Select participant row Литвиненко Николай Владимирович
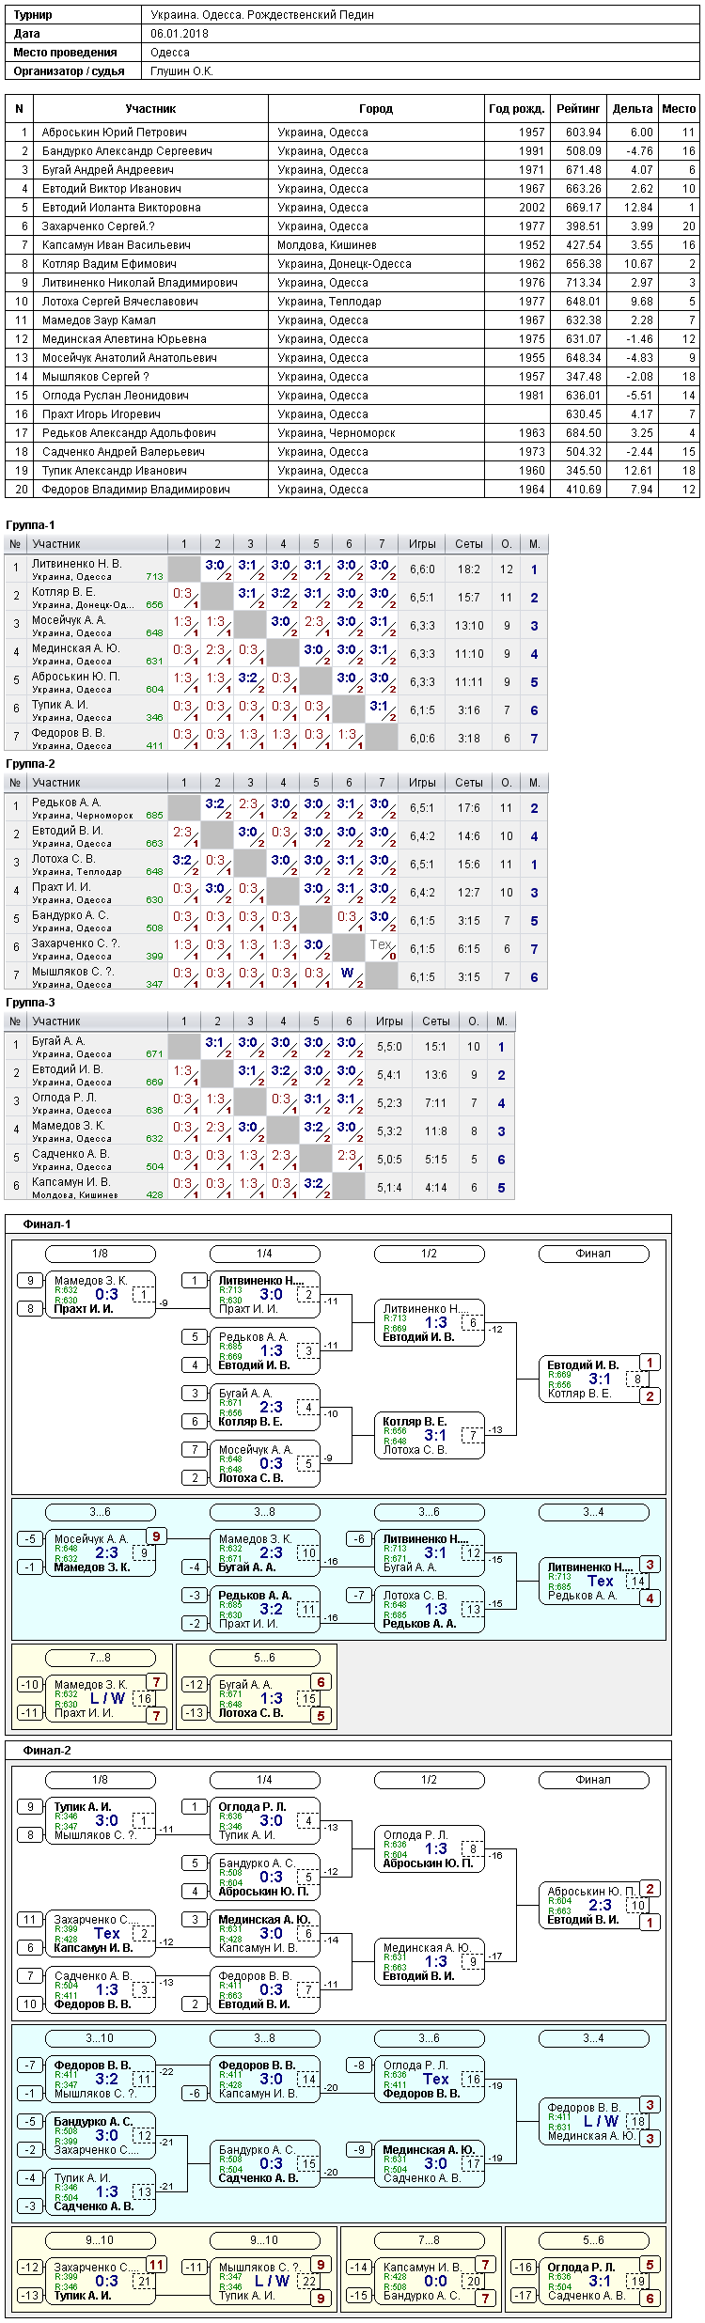 [x=352, y=283]
